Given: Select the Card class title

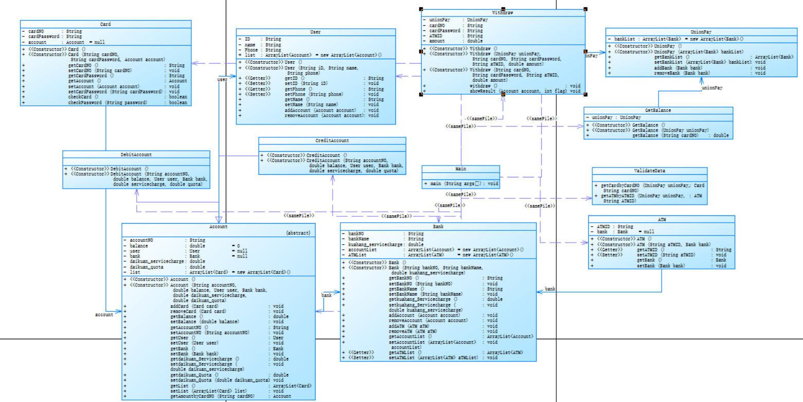Looking at the screenshot, I should click(105, 24).
